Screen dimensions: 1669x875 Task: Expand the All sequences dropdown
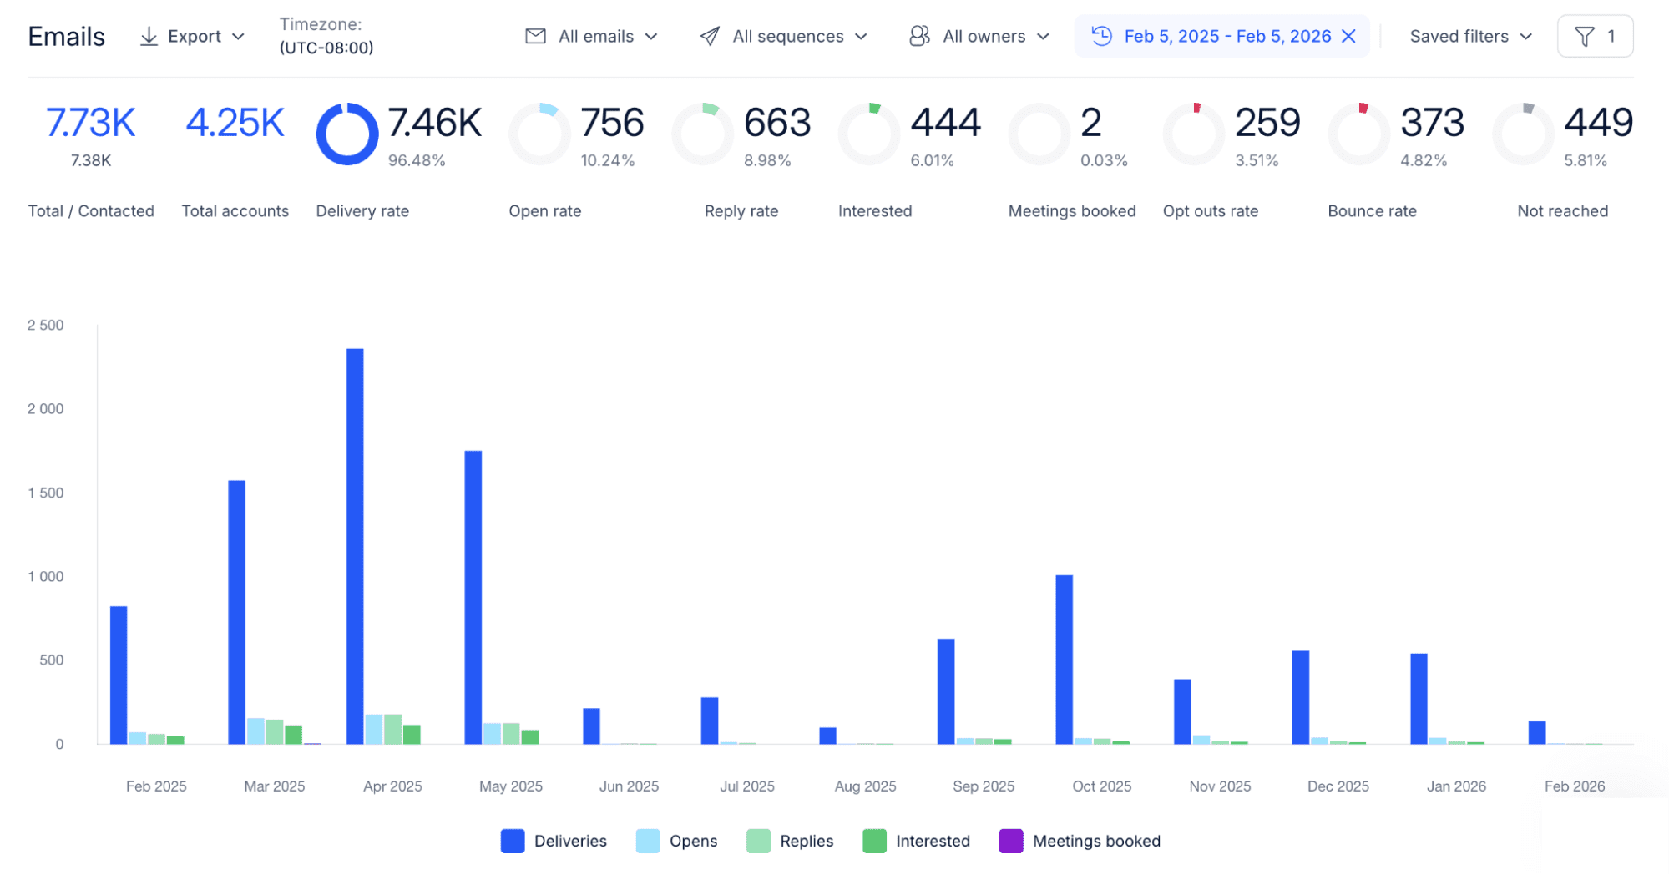pyautogui.click(x=799, y=36)
